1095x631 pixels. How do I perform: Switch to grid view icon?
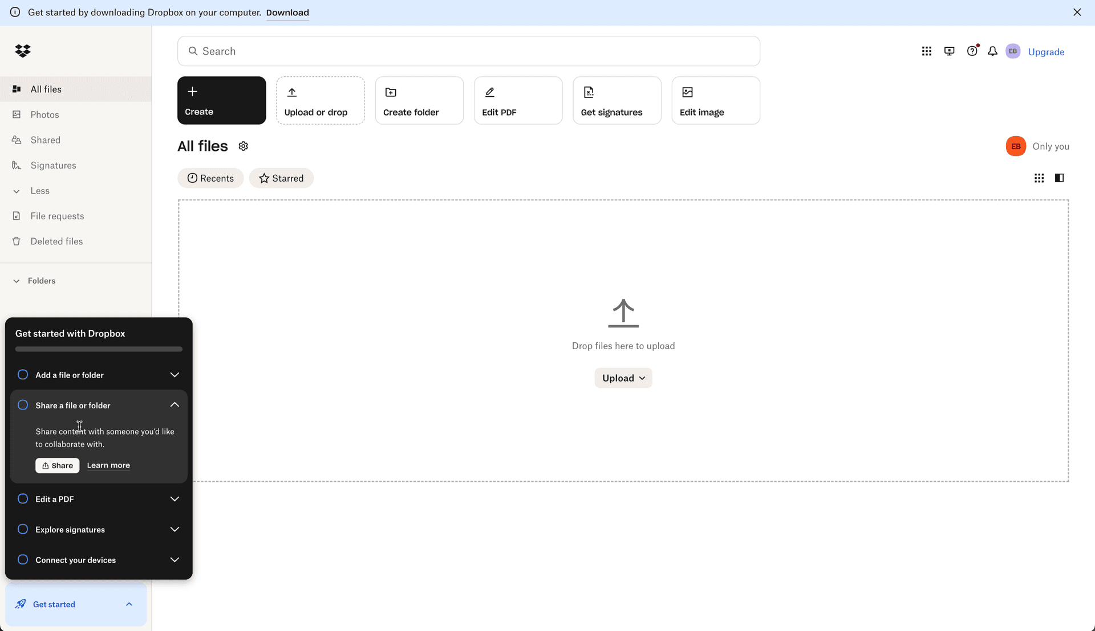[x=1039, y=178]
